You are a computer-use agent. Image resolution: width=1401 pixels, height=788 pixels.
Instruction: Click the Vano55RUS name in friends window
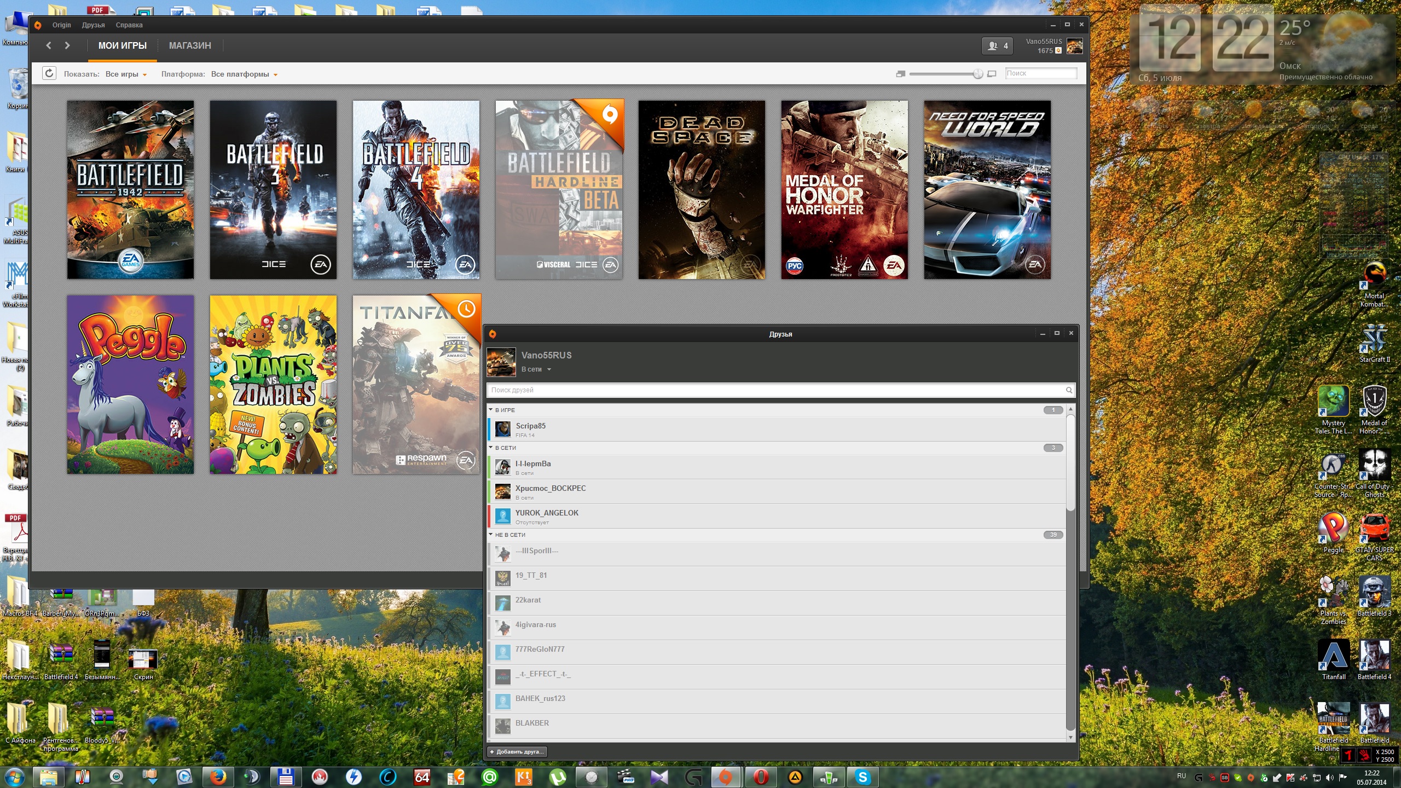pyautogui.click(x=546, y=355)
